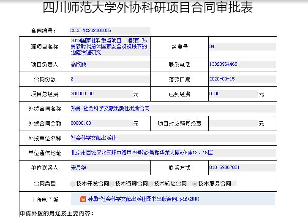This screenshot has height=217, width=308.
Task: Click the label 上传电子版
Action: coord(45,200)
